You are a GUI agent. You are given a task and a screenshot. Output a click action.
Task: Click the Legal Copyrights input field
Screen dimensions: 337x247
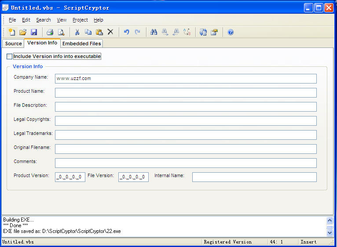[186, 121]
